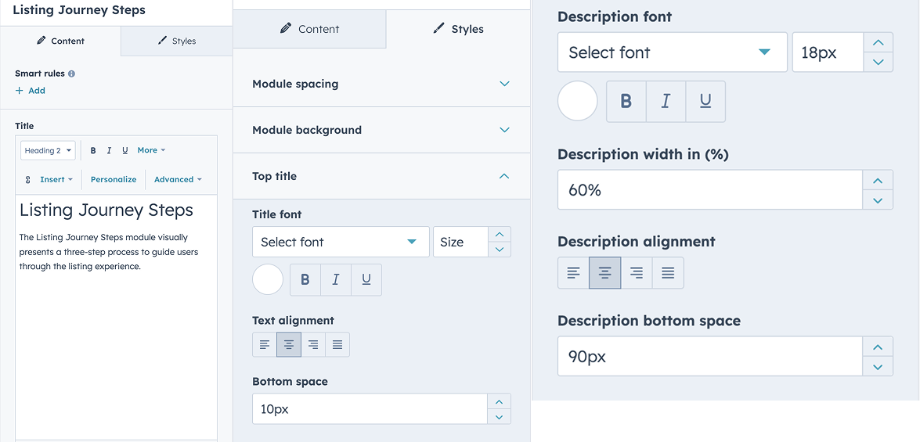Set Description alignment to right

tap(637, 273)
